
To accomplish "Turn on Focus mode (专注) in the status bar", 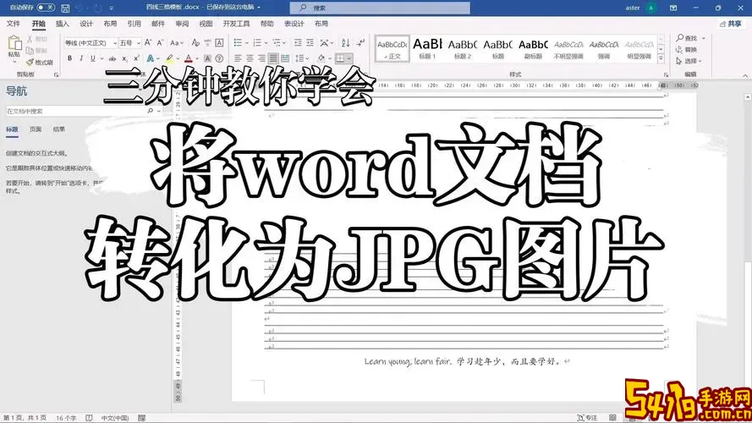I will (588, 418).
